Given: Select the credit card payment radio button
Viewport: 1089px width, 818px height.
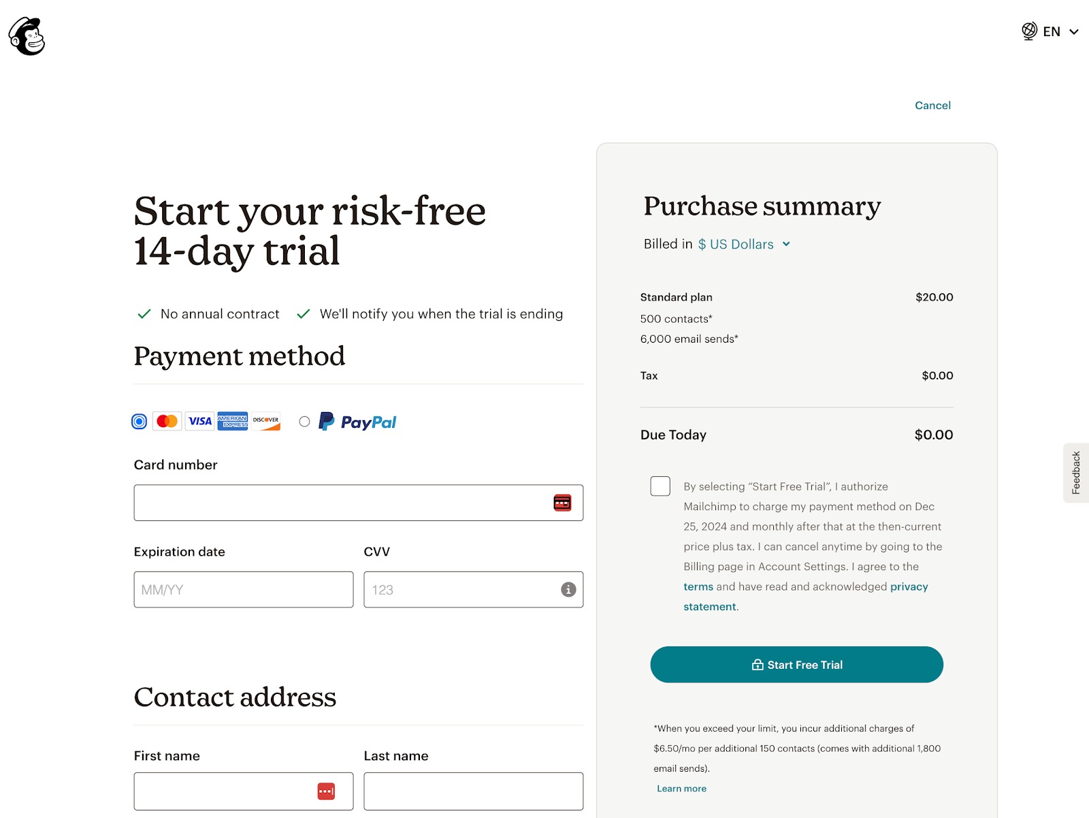Looking at the screenshot, I should pyautogui.click(x=139, y=421).
